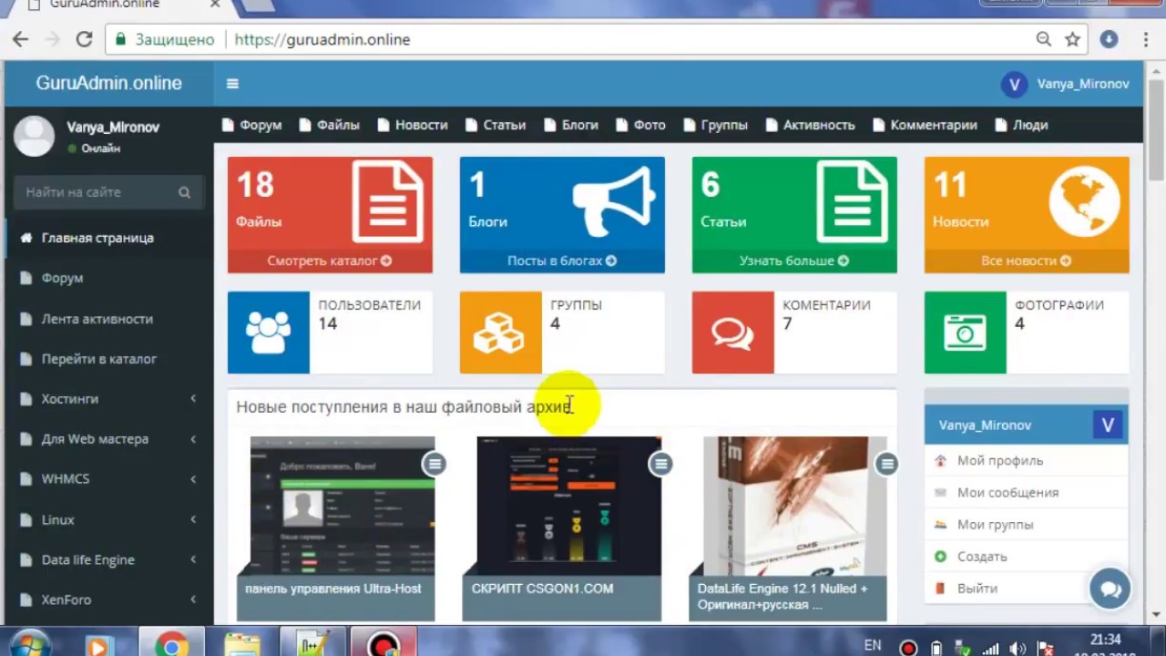
Task: Click the red comments bubbles icon
Action: [x=732, y=333]
